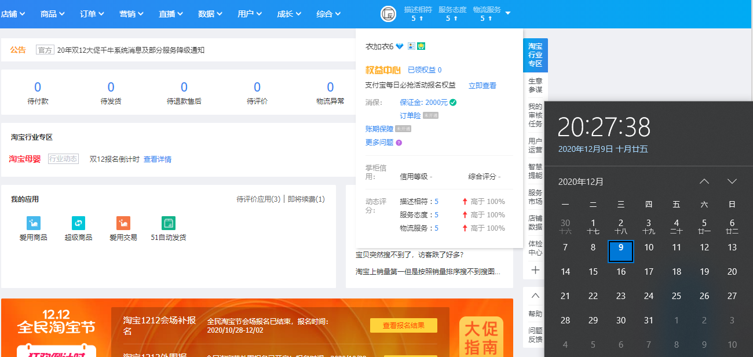Open 我的审核任务 in the right sidebar
Screen dimensions: 753x357
(x=535, y=115)
